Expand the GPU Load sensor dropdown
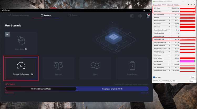Screen dimensions: 197x109 [x=169, y=27]
